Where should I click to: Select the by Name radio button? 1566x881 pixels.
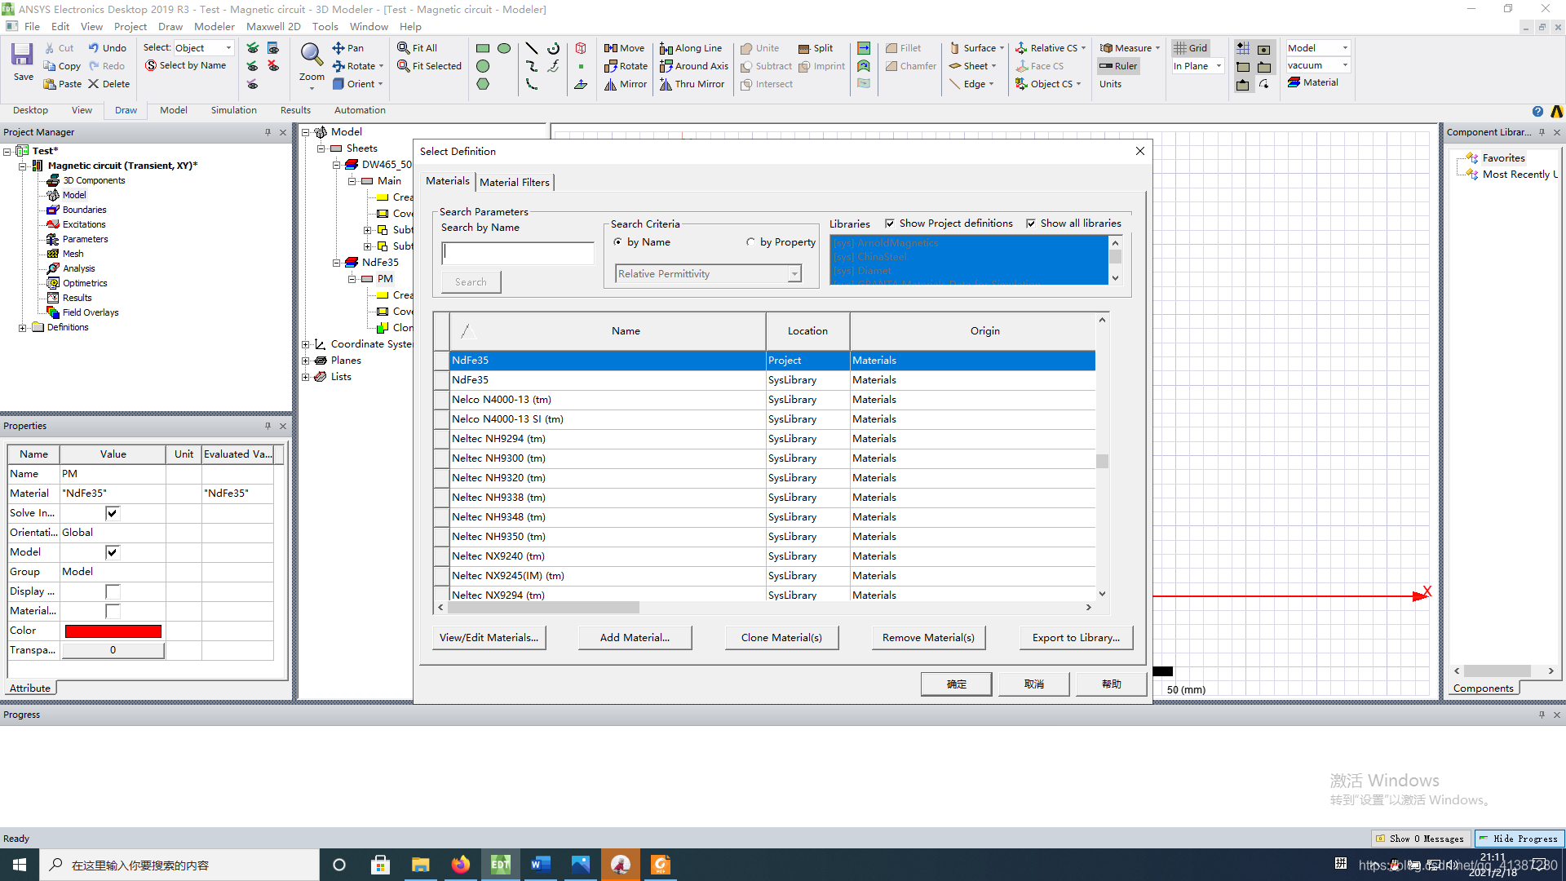tap(617, 242)
